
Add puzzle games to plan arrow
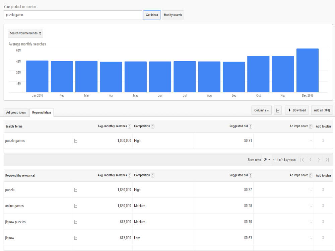323,140
